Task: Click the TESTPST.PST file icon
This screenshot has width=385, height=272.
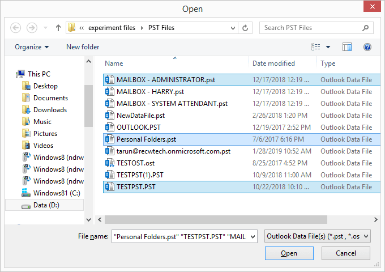Action: click(110, 187)
